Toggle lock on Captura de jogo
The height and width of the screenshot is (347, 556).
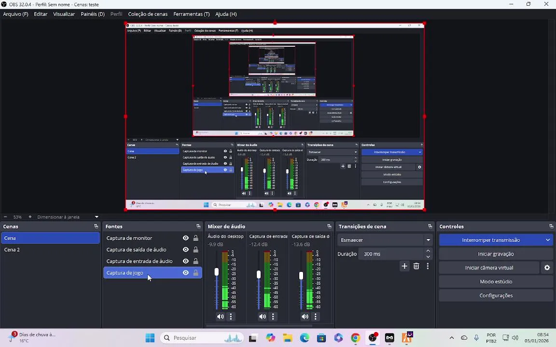pos(195,273)
